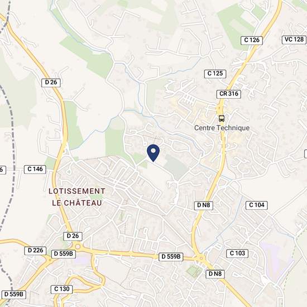Click the D 559B shield between the roundabouts

(x=171, y=257)
